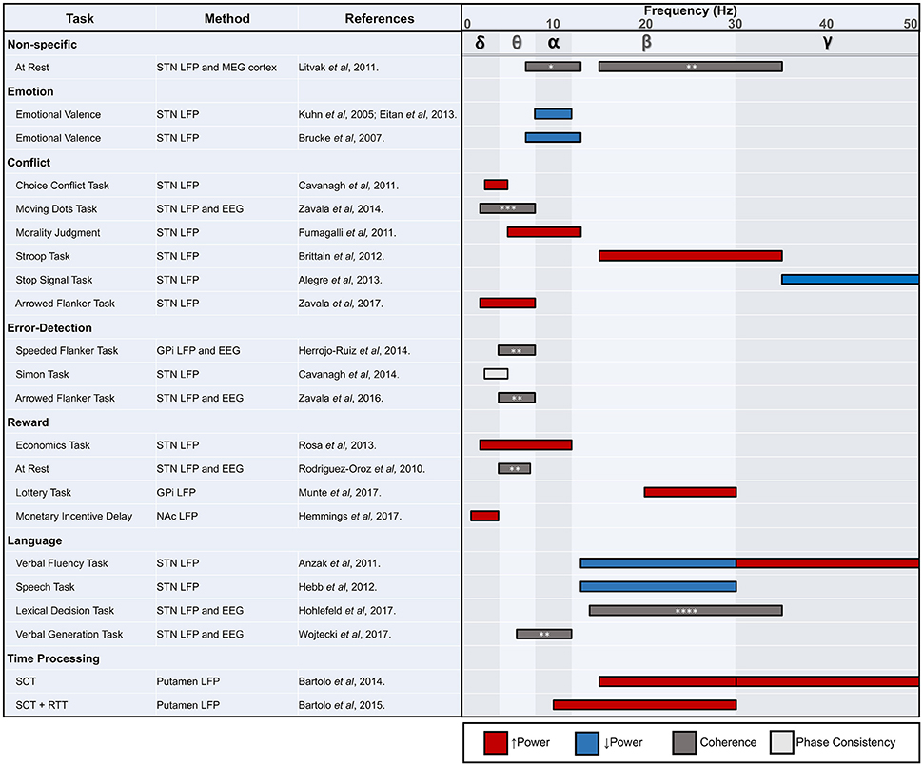This screenshot has height=766, width=923.
Task: Click the "Speeded Flanker Task" row label
Action: [67, 351]
